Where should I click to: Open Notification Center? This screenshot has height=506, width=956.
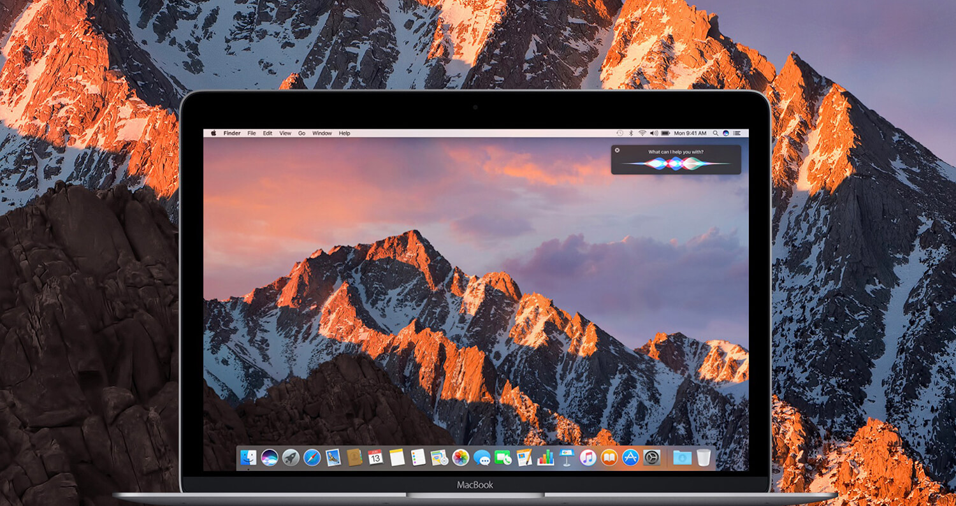coord(737,133)
